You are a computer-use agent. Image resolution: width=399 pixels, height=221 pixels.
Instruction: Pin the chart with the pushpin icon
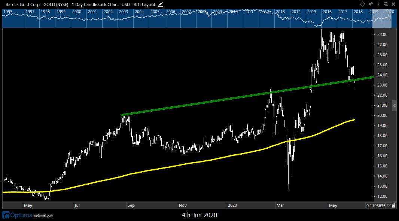(371, 4)
